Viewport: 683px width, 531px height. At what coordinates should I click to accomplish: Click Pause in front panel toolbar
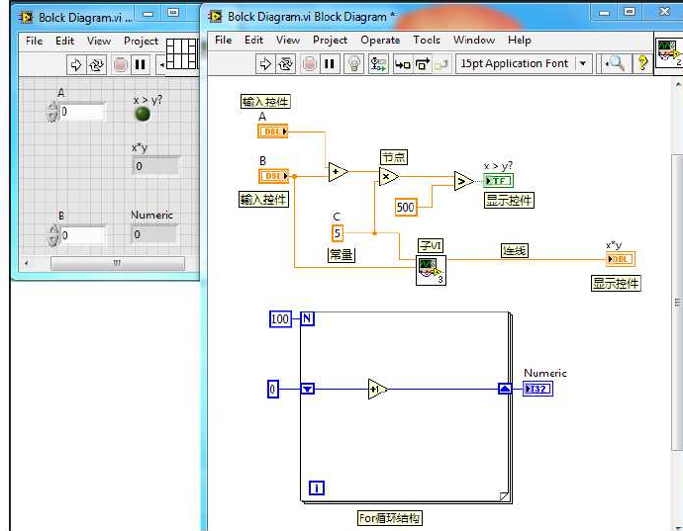tap(141, 65)
